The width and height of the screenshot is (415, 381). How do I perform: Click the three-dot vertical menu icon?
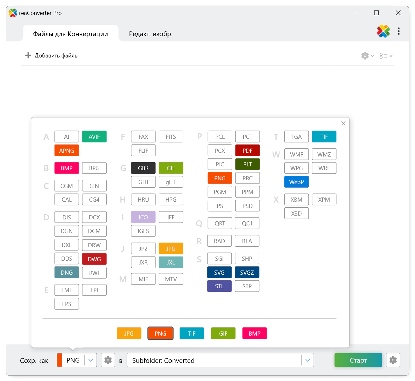399,31
